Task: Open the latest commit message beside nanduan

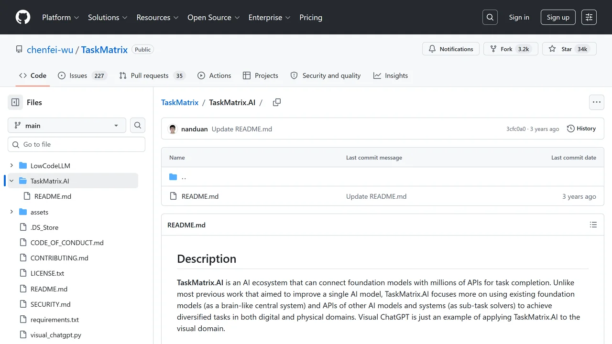Action: [x=242, y=129]
